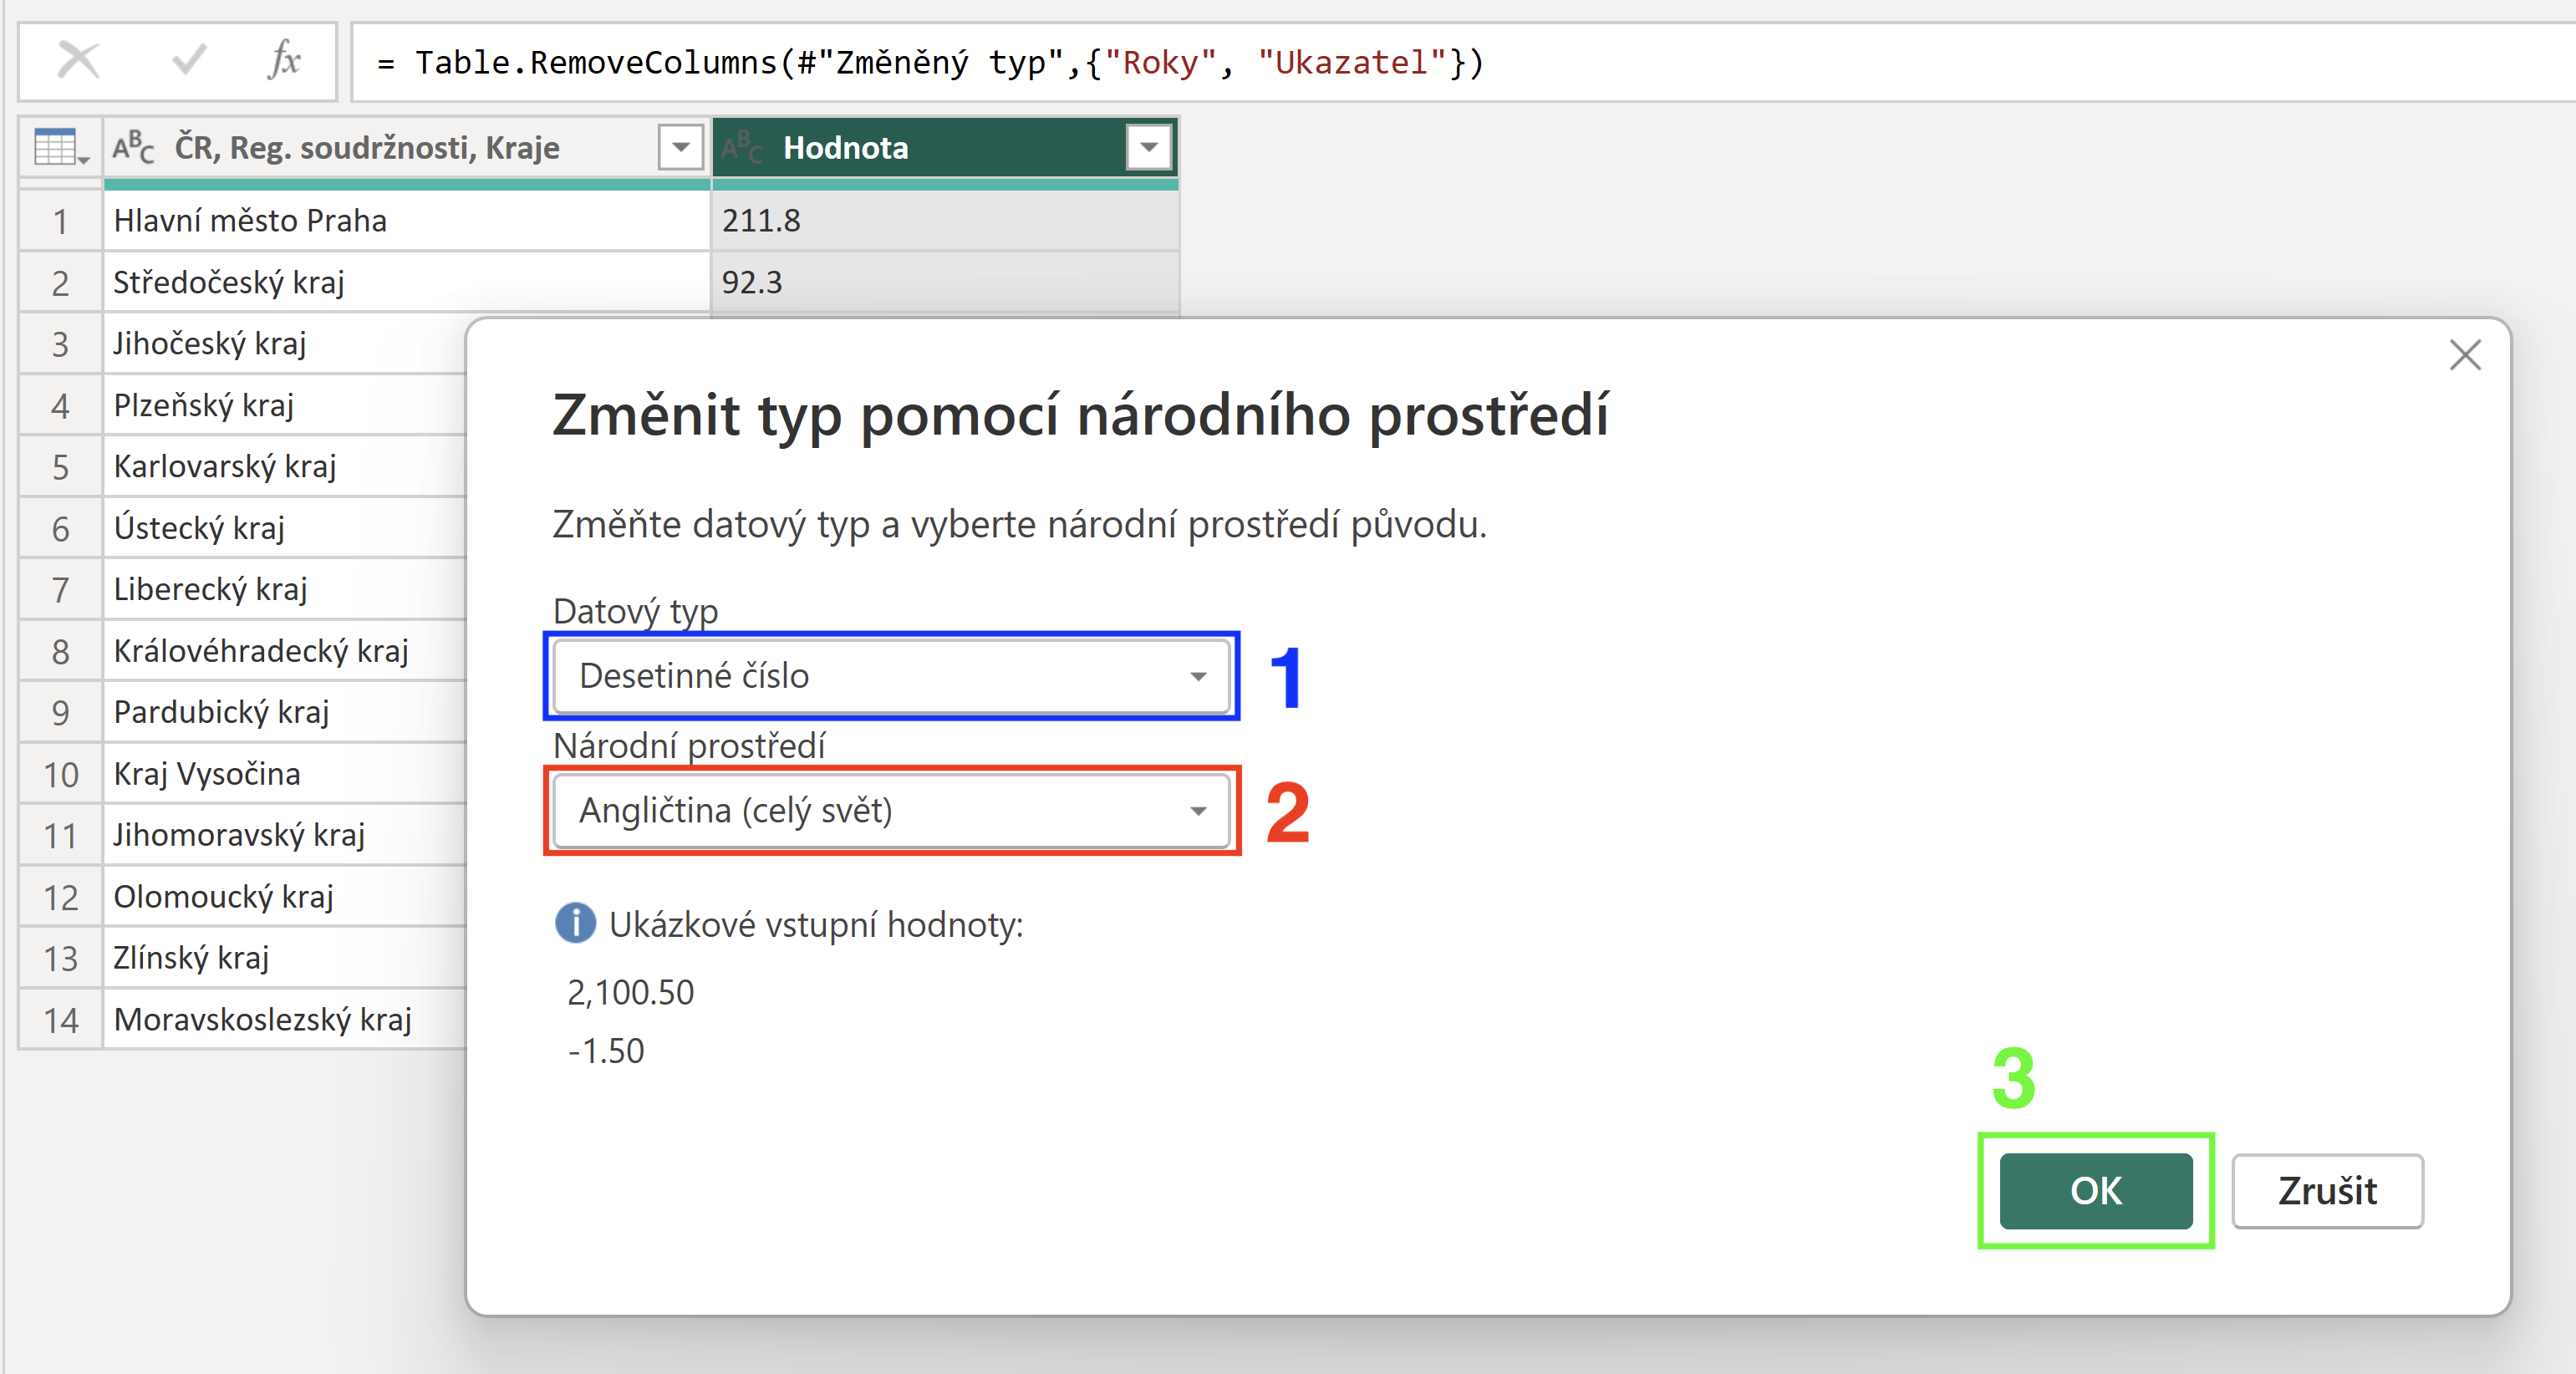Viewport: 2576px width, 1374px height.
Task: Cancel the formula edit with the X icon
Action: 78,61
